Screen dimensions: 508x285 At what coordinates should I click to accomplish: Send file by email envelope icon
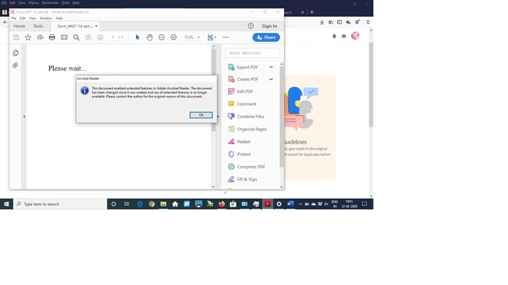coord(64,38)
